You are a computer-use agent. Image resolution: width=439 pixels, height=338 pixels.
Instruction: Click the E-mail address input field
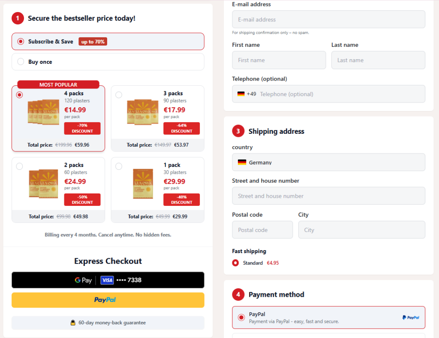point(328,19)
